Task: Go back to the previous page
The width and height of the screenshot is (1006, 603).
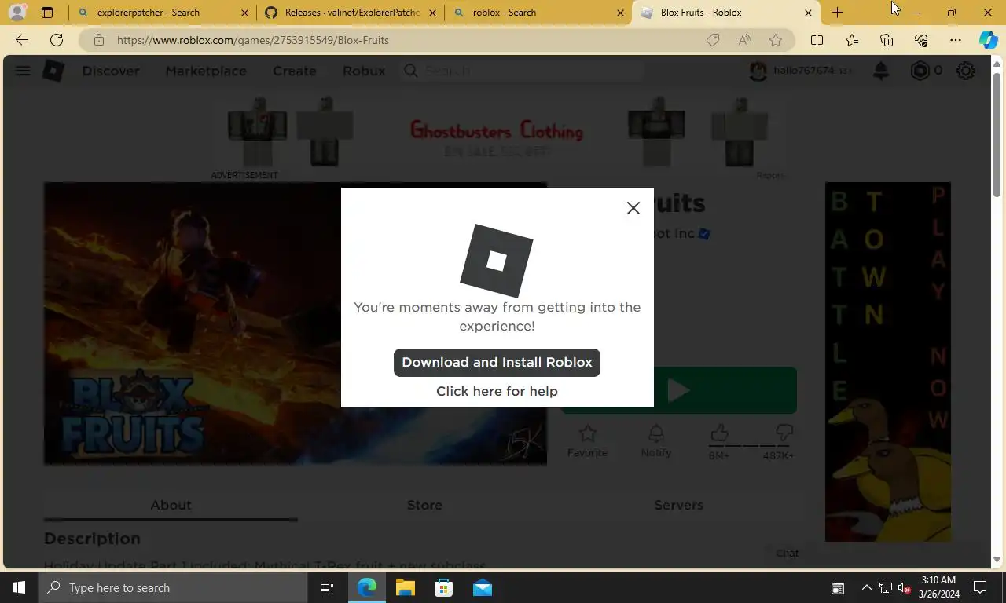Action: 22,40
